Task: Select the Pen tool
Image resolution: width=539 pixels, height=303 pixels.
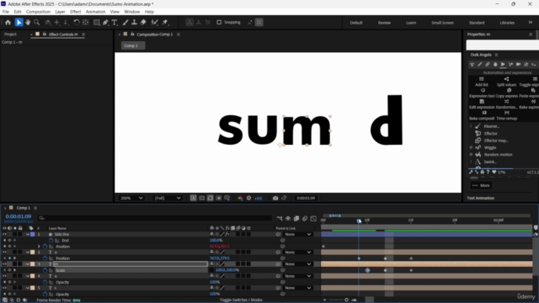Action: [105, 23]
